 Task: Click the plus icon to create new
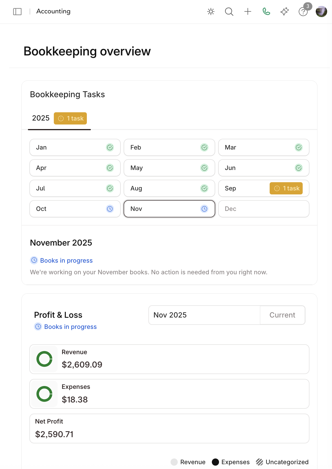click(248, 12)
